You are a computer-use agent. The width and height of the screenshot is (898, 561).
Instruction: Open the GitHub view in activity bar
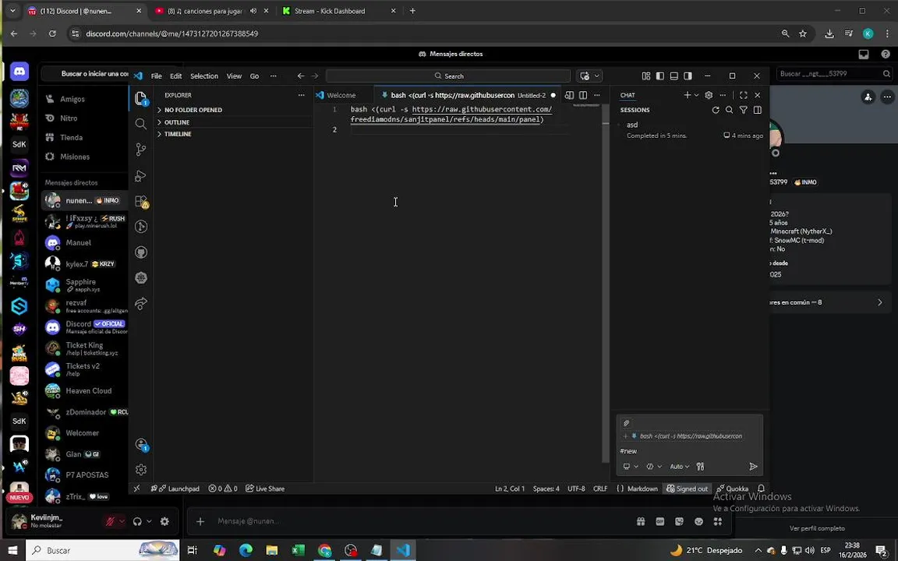coord(141,252)
